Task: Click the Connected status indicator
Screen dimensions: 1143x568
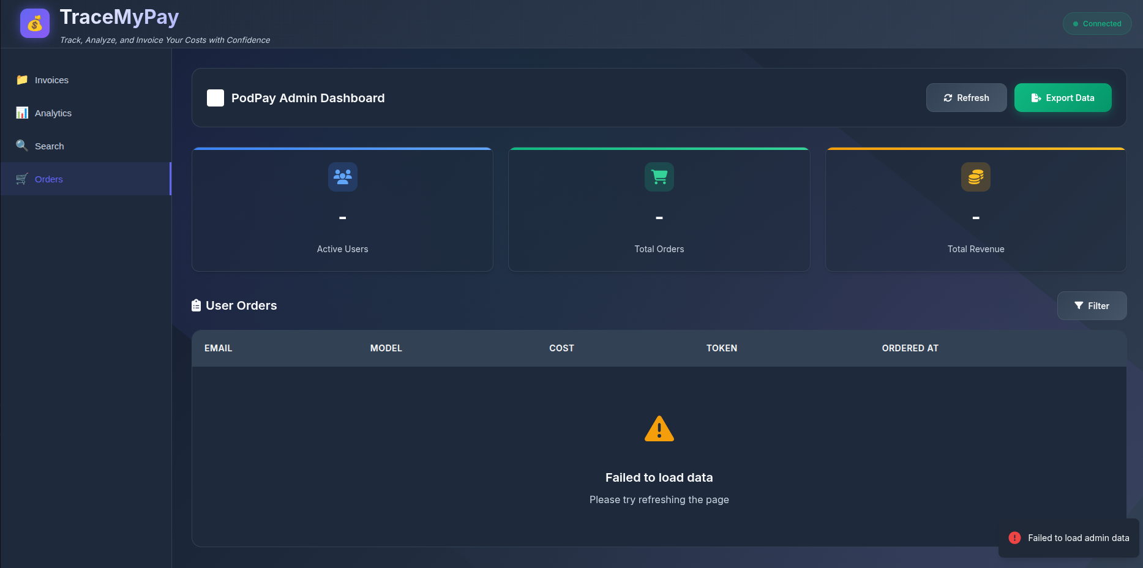Action: click(1096, 23)
